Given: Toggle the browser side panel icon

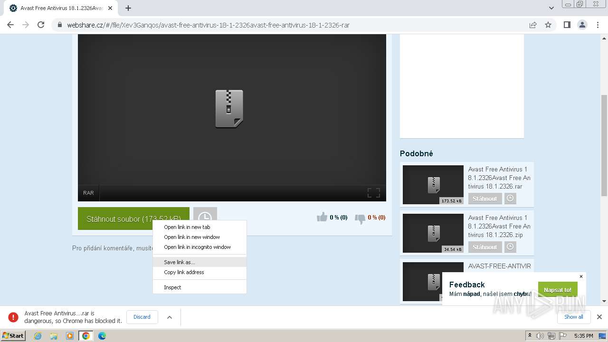Looking at the screenshot, I should pos(567,25).
